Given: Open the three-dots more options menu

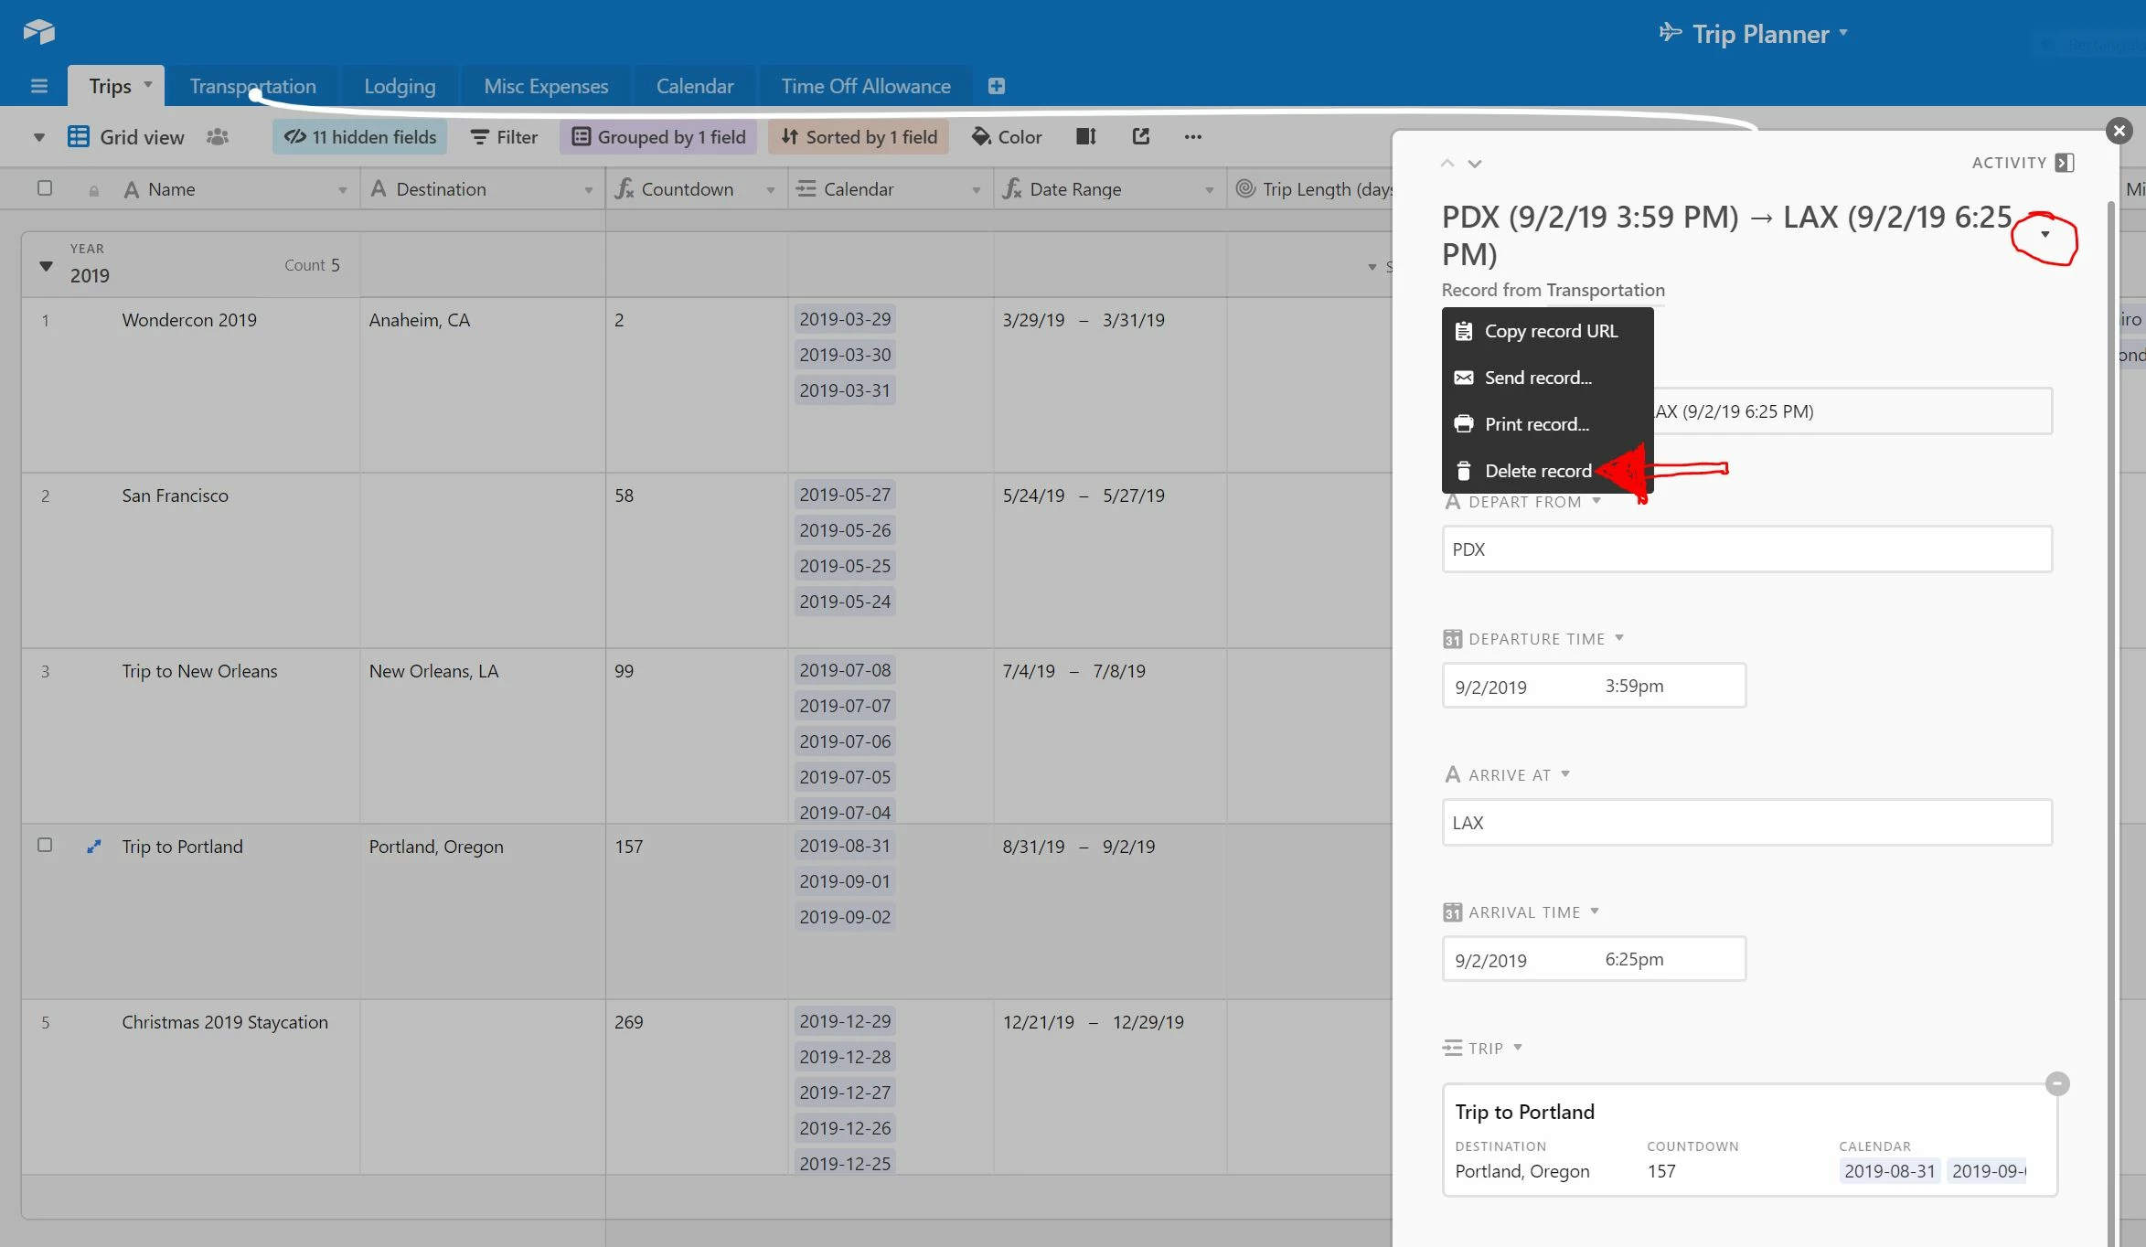Looking at the screenshot, I should tap(1192, 137).
